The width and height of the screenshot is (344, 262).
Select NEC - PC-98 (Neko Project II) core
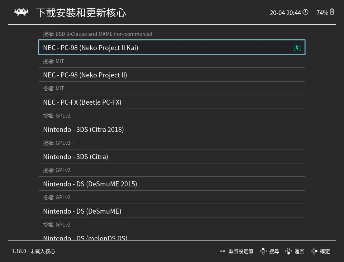[172, 75]
